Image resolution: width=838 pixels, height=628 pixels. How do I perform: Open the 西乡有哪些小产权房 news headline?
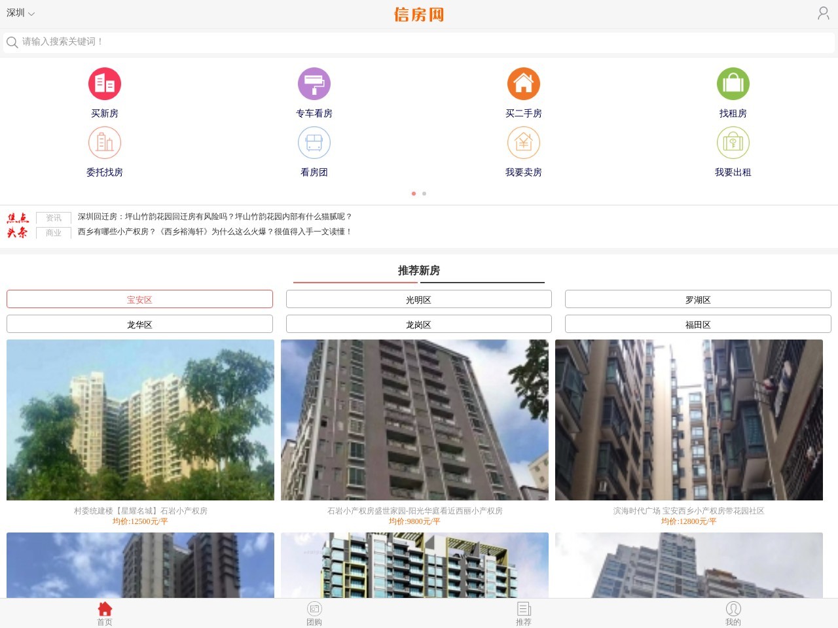coord(215,232)
